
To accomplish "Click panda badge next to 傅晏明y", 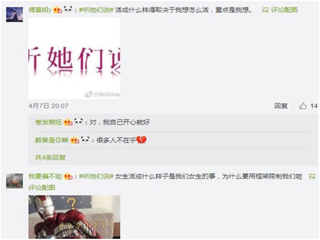I will click(68, 9).
